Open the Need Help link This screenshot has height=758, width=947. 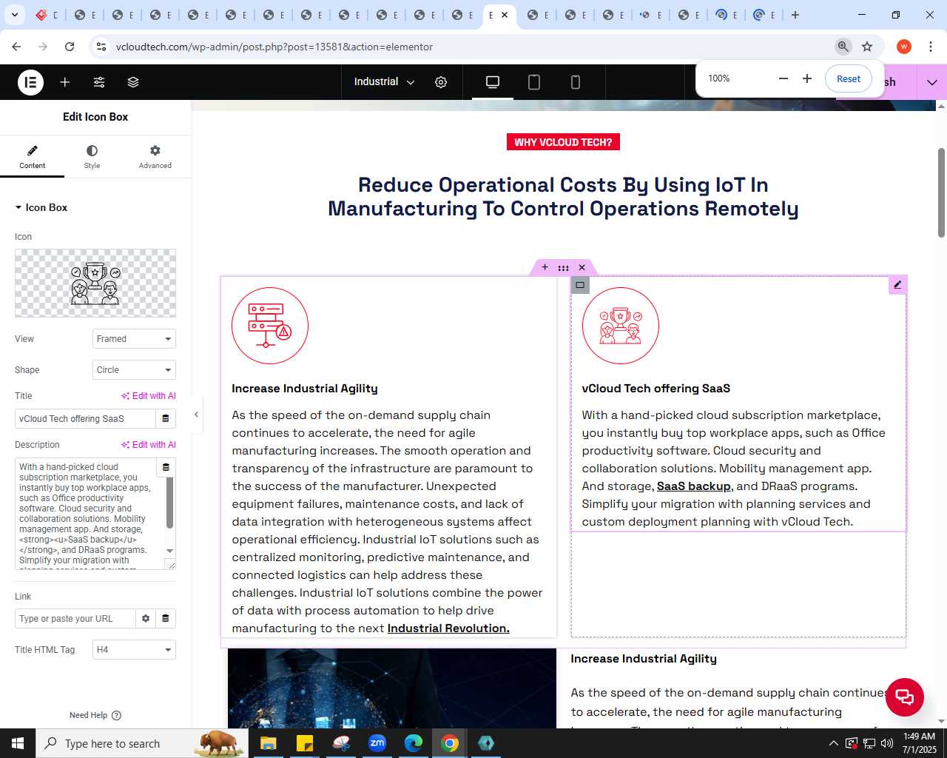pyautogui.click(x=95, y=715)
